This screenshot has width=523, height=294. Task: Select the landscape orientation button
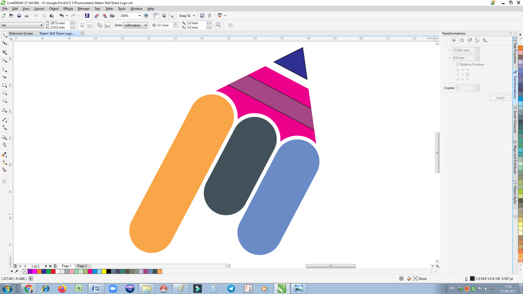coord(90,25)
